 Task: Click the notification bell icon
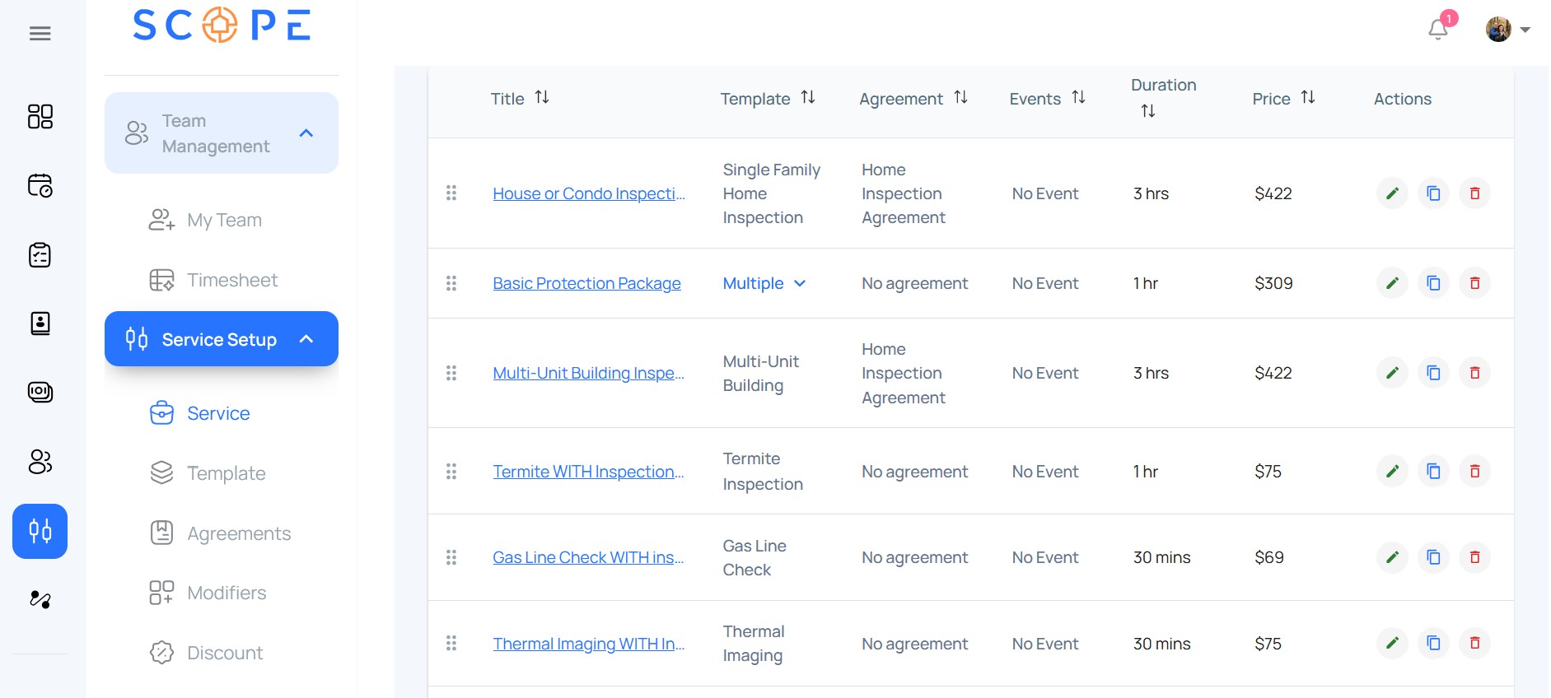click(1437, 30)
